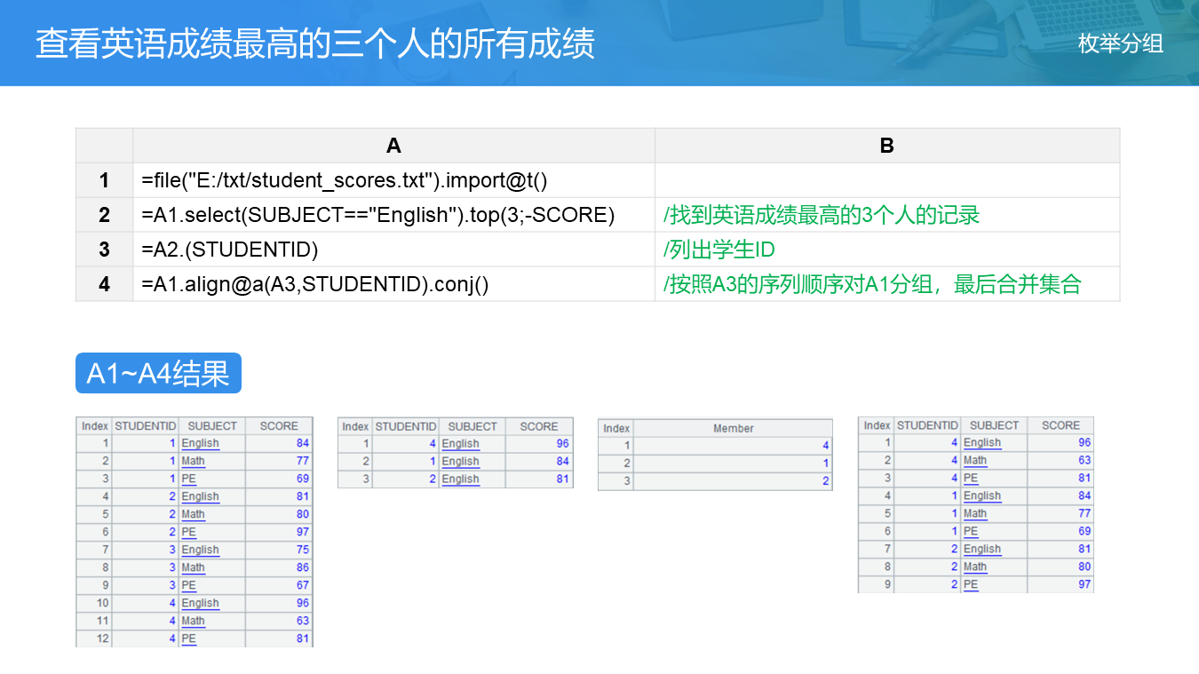
Task: Open the English link in the score 75 row
Action: tap(200, 550)
